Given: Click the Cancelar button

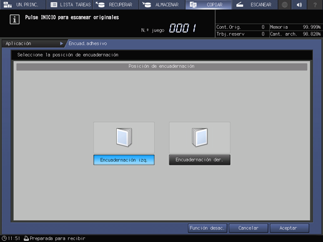Looking at the screenshot, I should tap(248, 228).
